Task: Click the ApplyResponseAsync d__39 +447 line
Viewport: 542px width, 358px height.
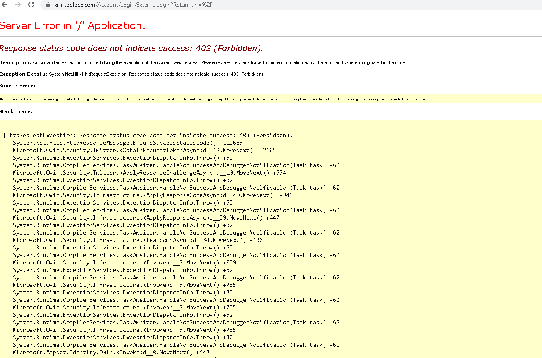Action: (x=146, y=217)
